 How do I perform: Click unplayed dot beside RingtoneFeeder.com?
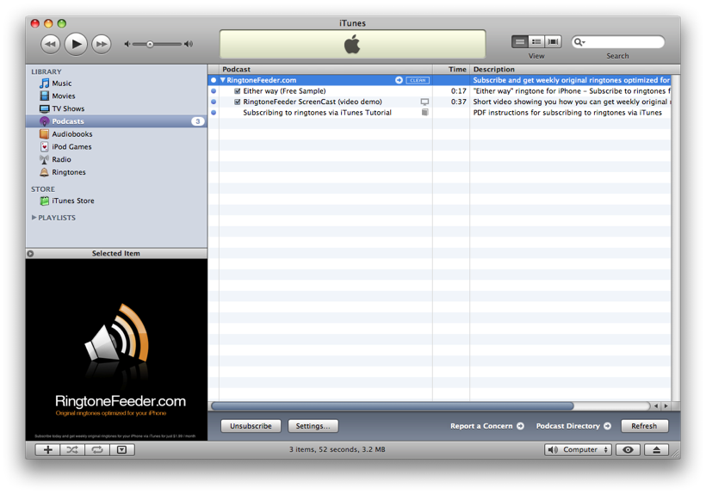coord(214,80)
